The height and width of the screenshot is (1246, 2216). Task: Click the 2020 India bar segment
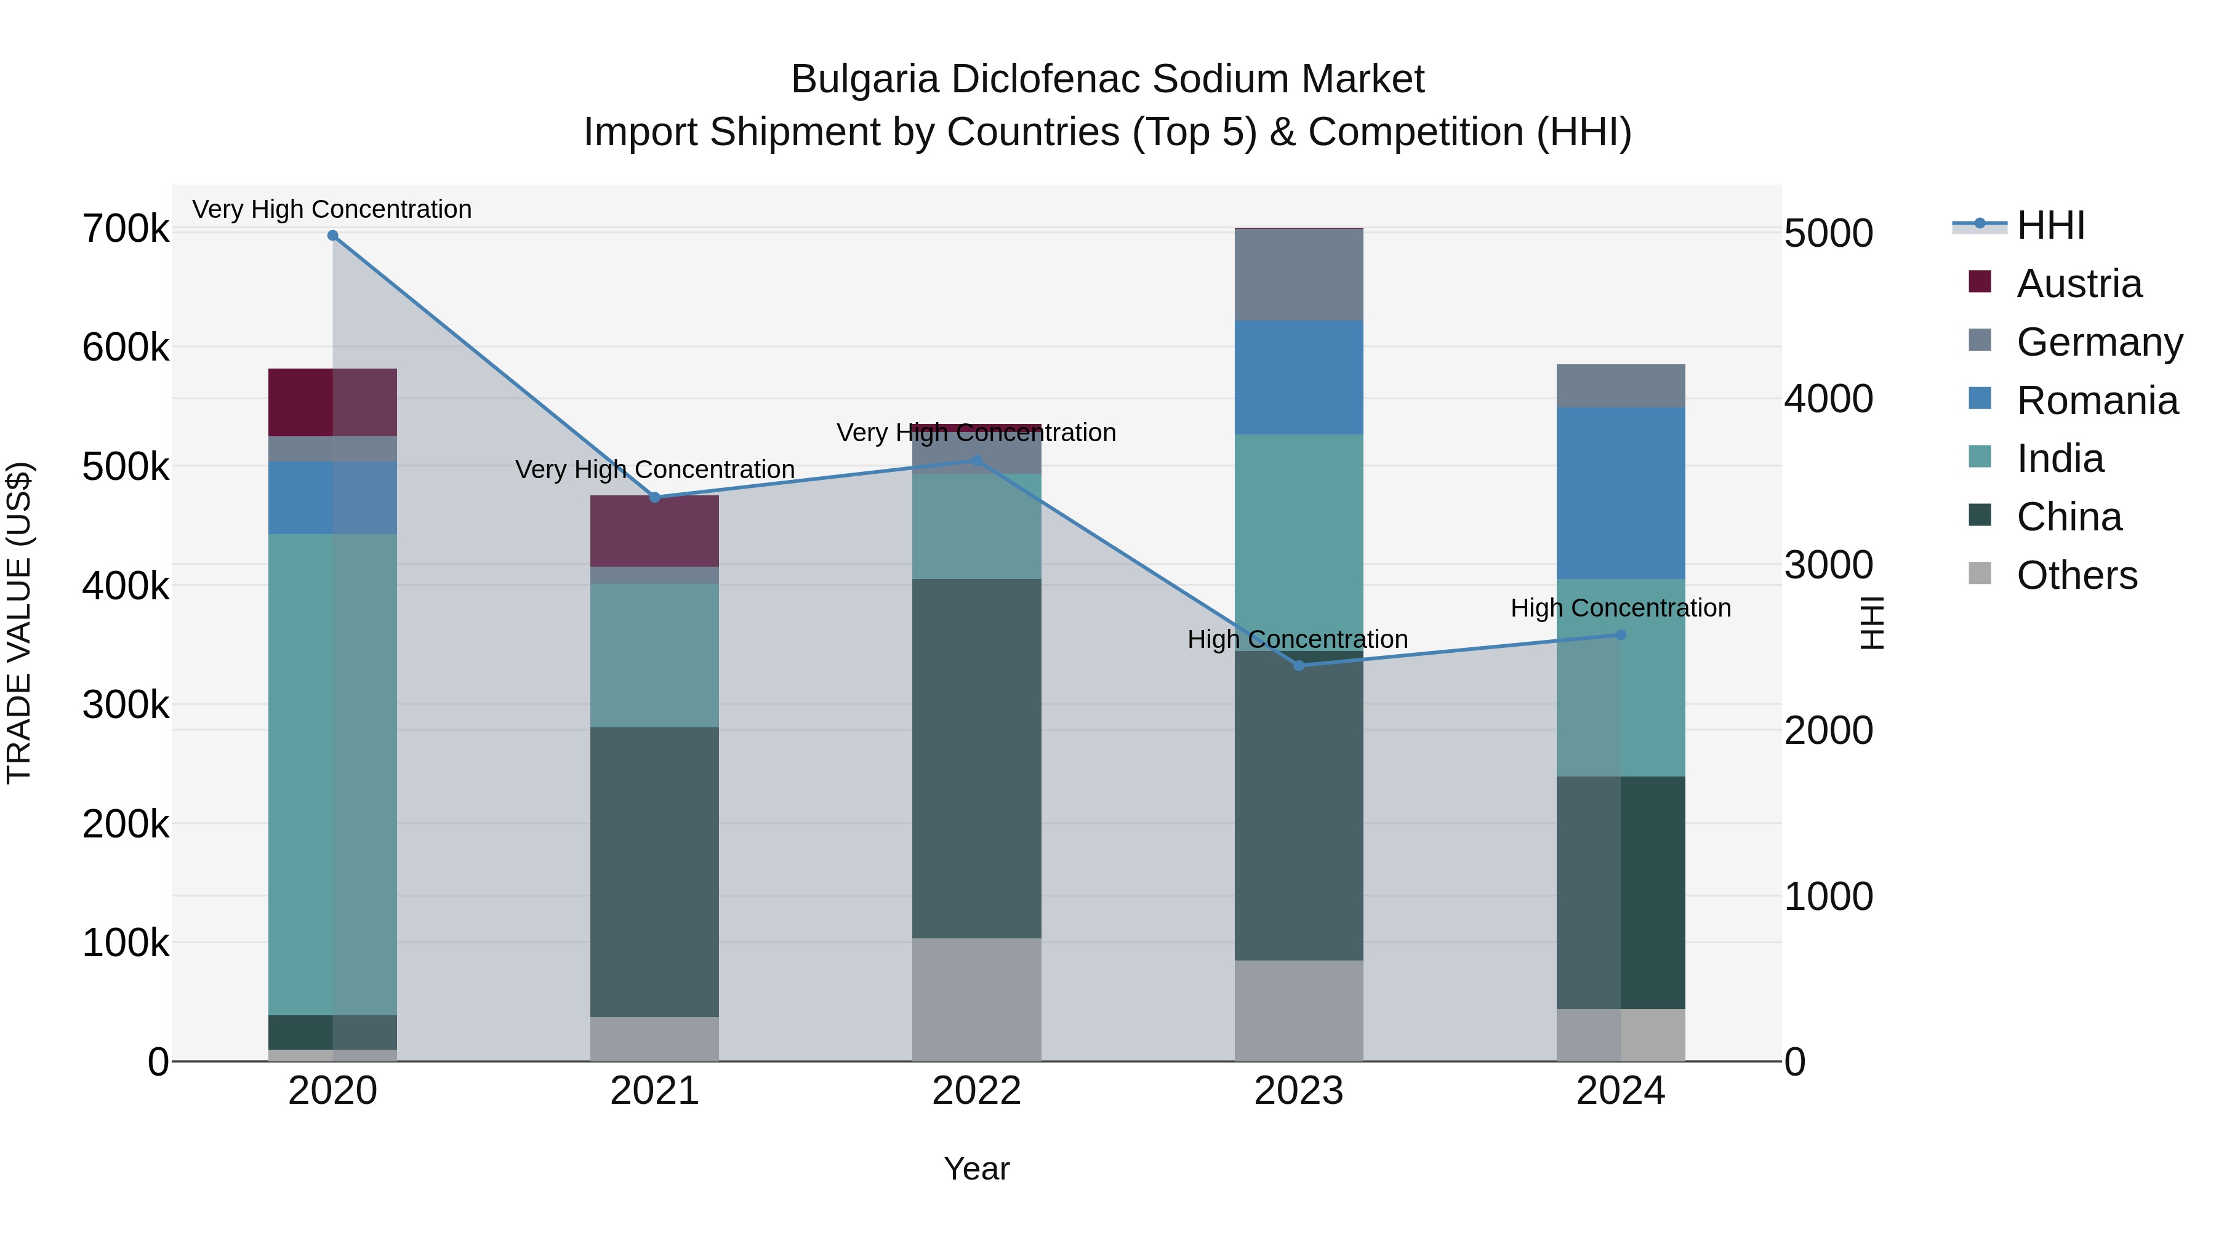tap(333, 775)
